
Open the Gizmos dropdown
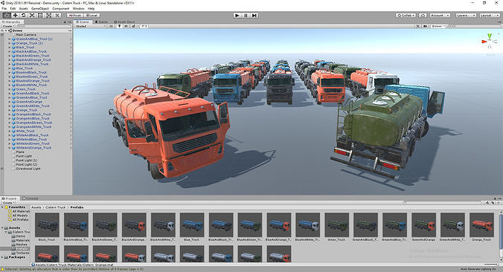pos(438,26)
